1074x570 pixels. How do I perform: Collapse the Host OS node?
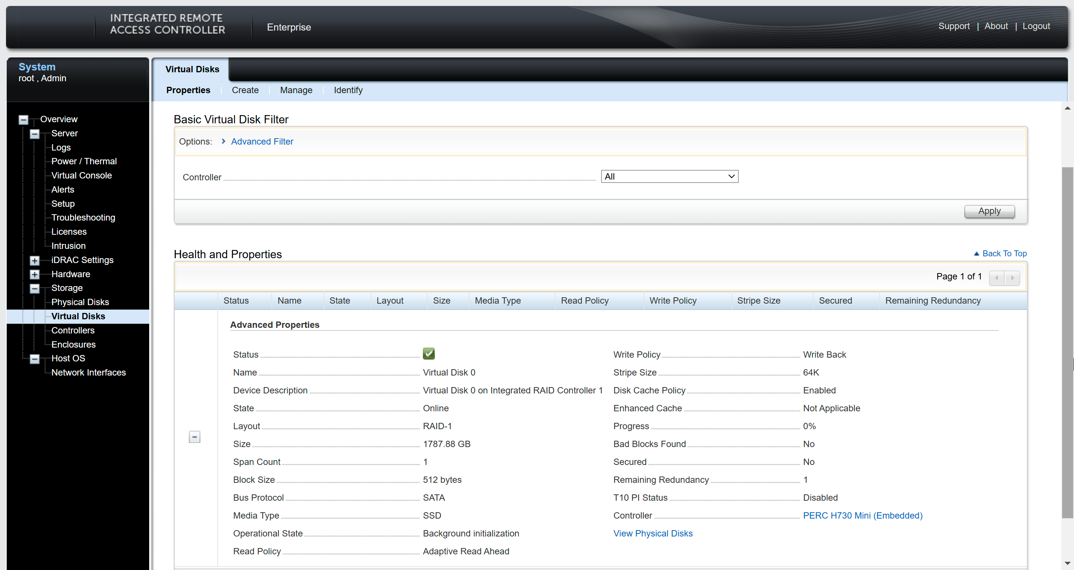[35, 359]
